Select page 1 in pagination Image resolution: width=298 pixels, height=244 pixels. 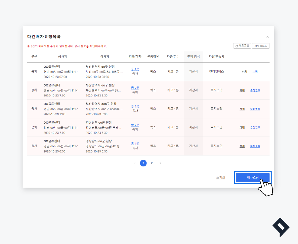[143, 163]
